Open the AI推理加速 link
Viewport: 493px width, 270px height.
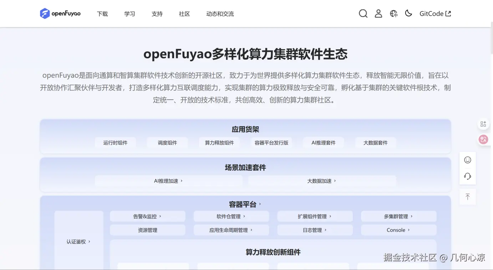pos(168,181)
